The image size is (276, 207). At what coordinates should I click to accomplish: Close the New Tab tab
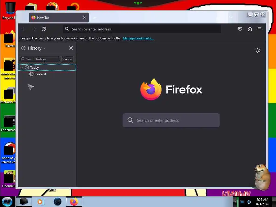[84, 18]
